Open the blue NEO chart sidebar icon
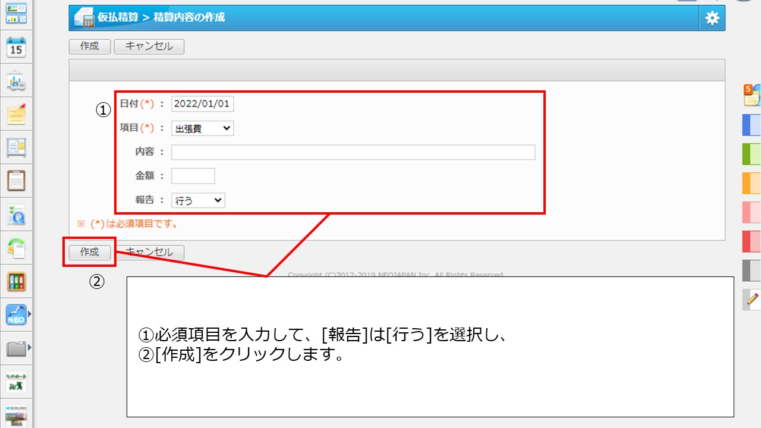The width and height of the screenshot is (761, 428). tap(16, 314)
